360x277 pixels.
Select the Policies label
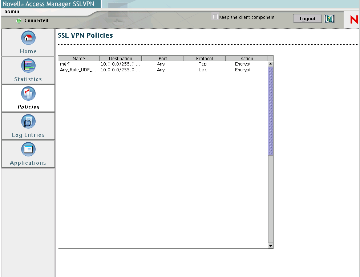click(x=28, y=107)
